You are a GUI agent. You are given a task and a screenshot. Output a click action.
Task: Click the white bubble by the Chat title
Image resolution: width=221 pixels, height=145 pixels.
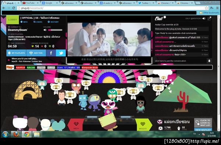(165, 17)
